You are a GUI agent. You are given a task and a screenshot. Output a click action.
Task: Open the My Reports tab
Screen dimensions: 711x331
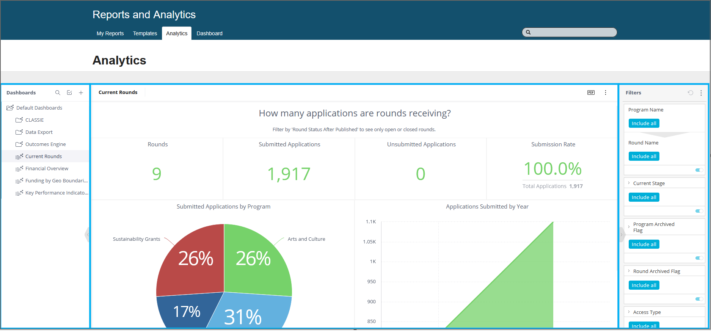pyautogui.click(x=110, y=33)
